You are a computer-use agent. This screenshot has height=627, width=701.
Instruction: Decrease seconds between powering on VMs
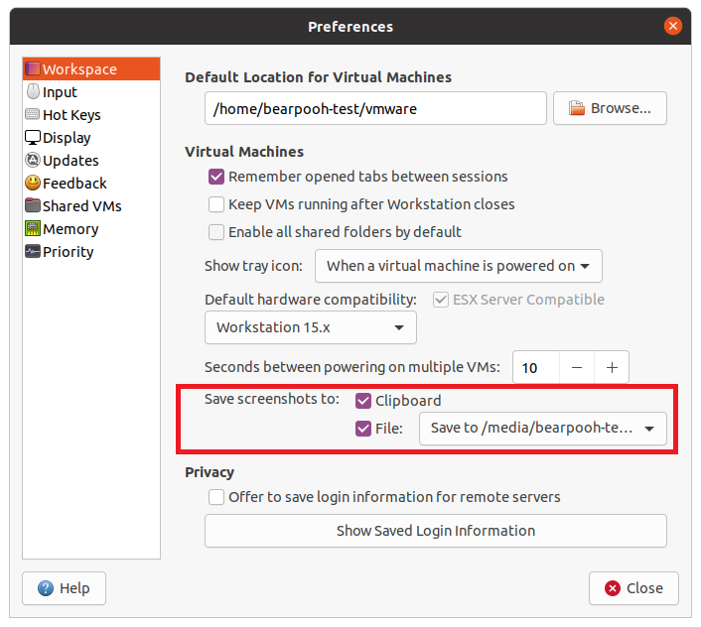tap(577, 367)
